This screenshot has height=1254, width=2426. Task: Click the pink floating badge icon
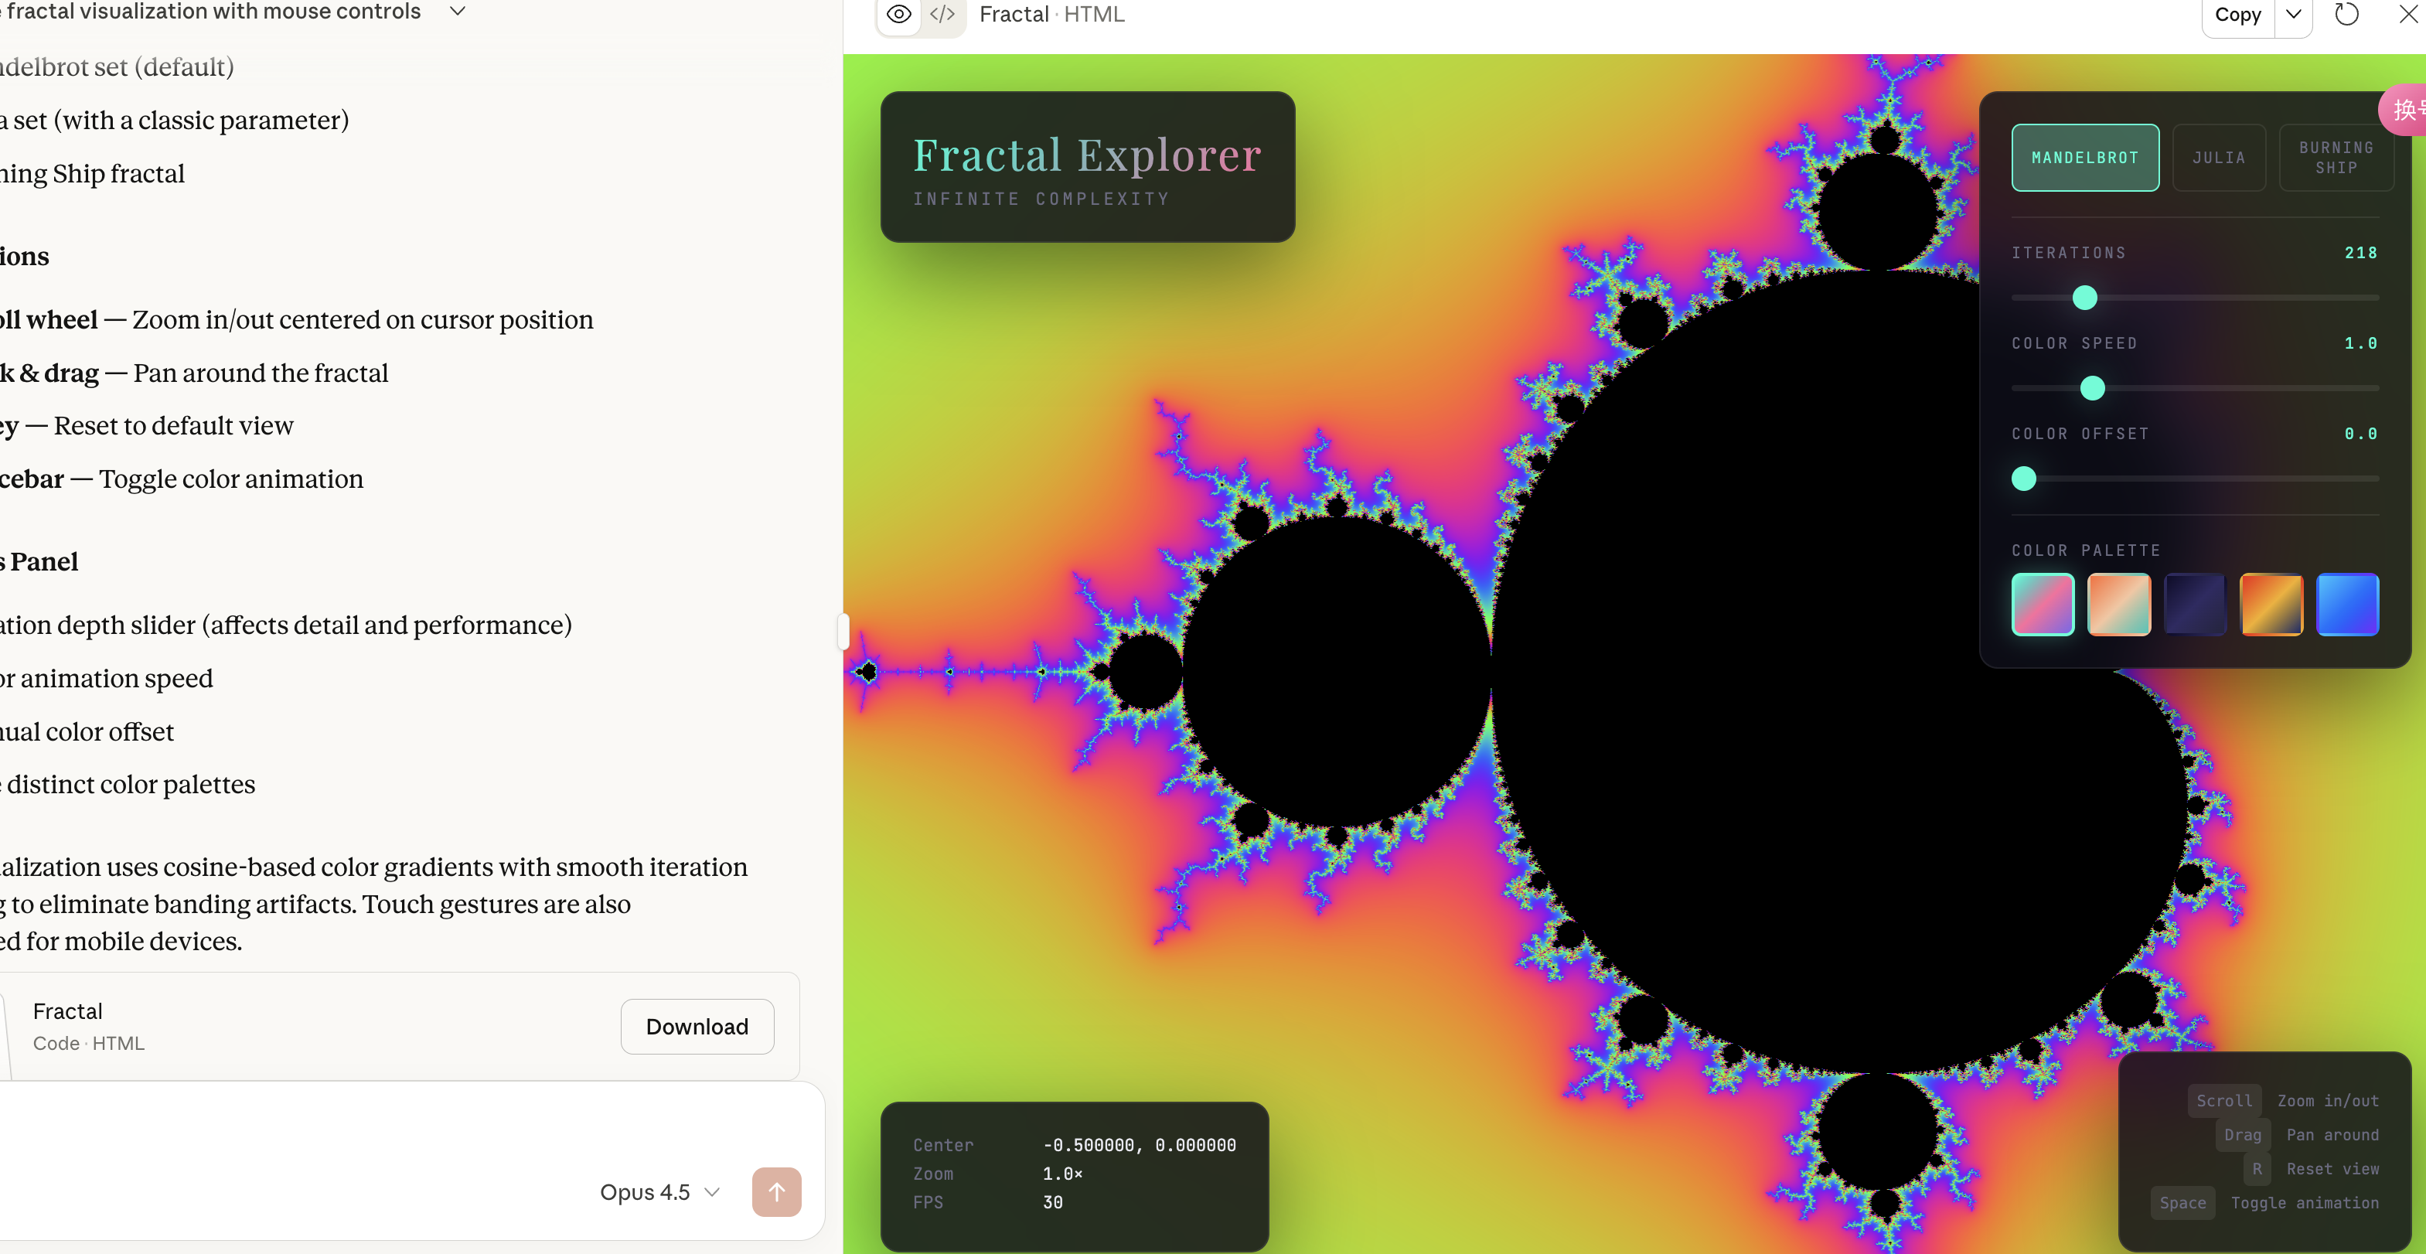[2404, 111]
